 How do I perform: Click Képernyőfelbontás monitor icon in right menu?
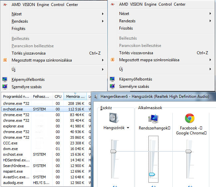click(x=112, y=79)
